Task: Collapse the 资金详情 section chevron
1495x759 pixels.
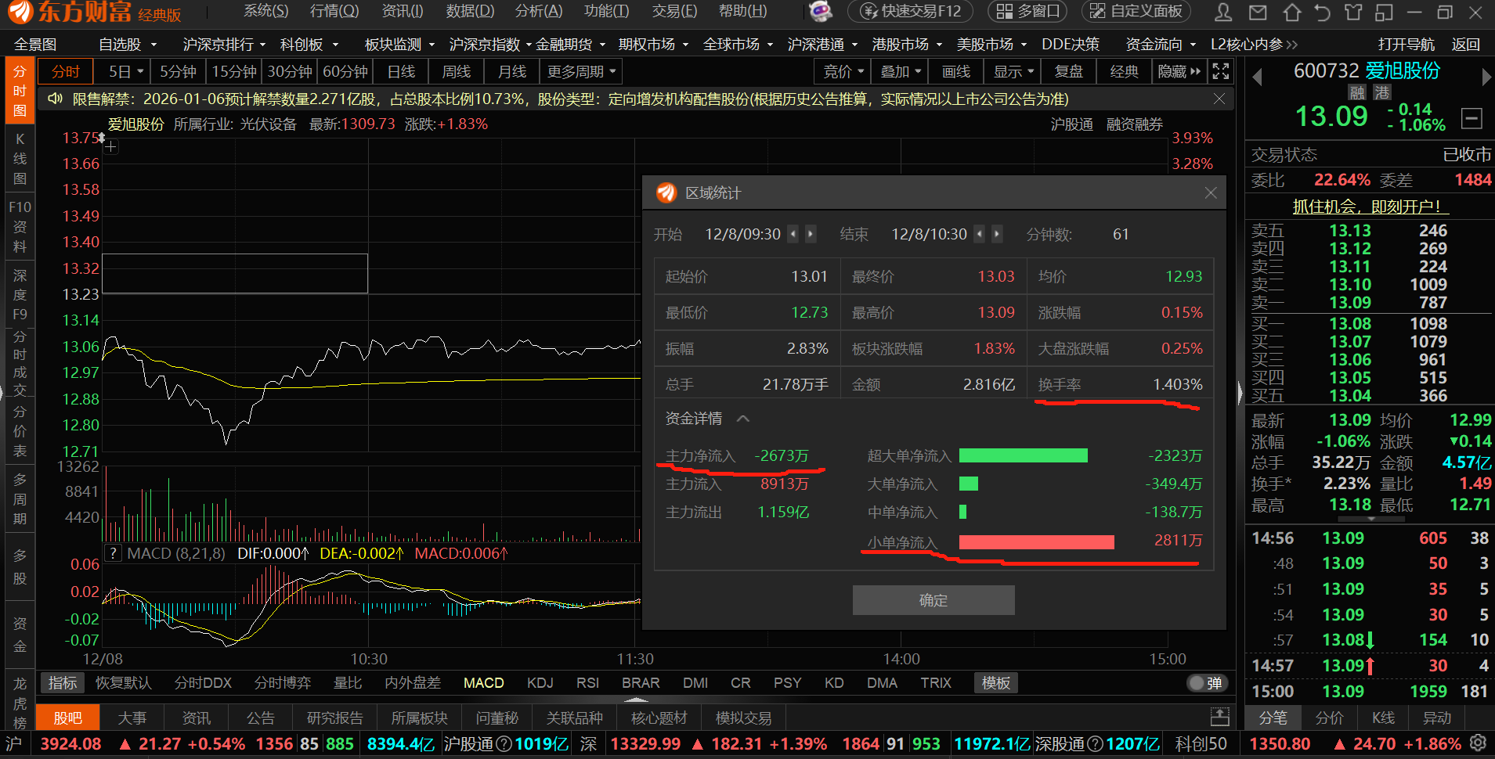Action: point(743,419)
